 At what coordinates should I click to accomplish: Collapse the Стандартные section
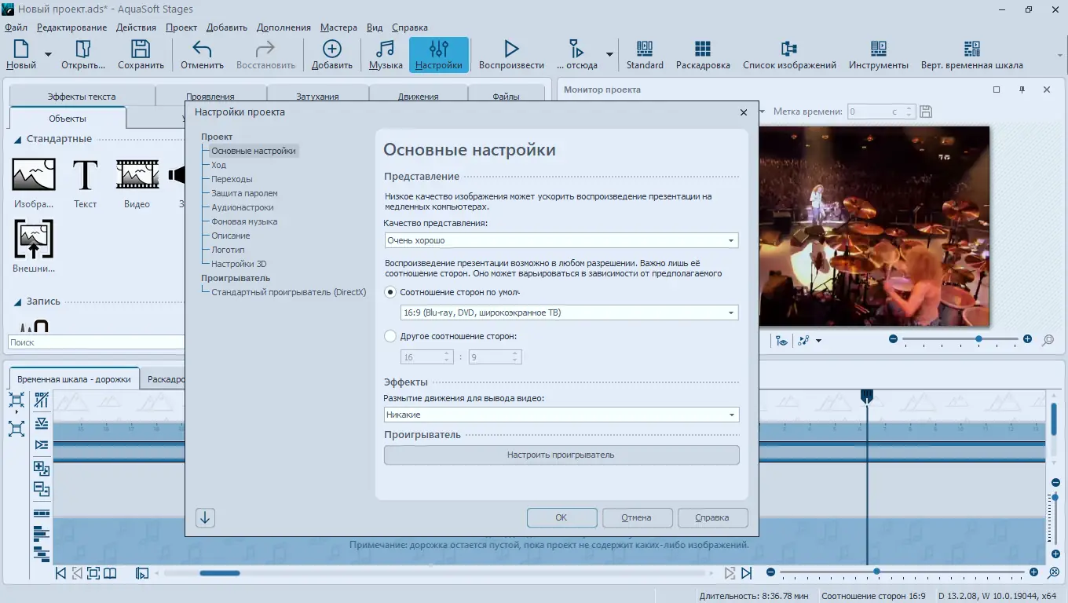click(17, 139)
